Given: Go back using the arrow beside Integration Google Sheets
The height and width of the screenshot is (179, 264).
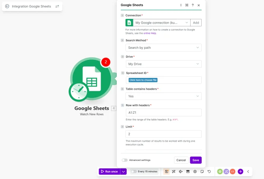Looking at the screenshot, I should coord(7,6).
